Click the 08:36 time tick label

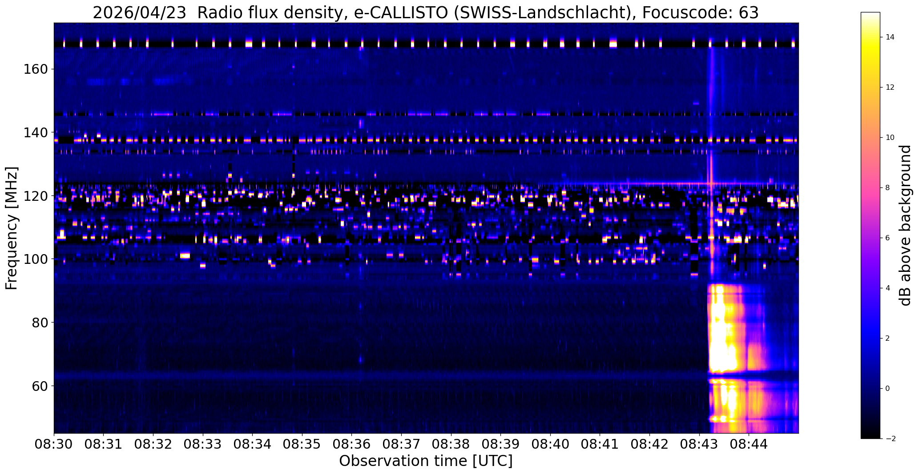pyautogui.click(x=352, y=444)
